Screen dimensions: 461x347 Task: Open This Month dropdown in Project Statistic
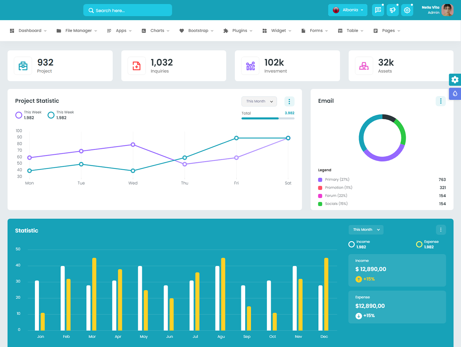pyautogui.click(x=259, y=101)
